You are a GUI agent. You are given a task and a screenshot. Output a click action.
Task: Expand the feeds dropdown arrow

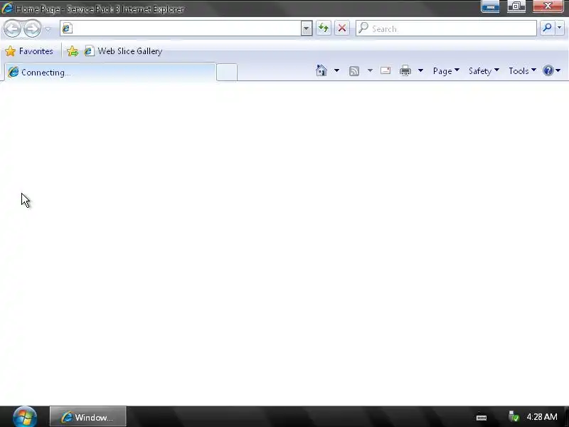click(x=370, y=70)
